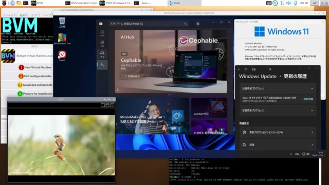Click New Virtual Machine in BVM
Screen dimensions: 329x185
35,67
